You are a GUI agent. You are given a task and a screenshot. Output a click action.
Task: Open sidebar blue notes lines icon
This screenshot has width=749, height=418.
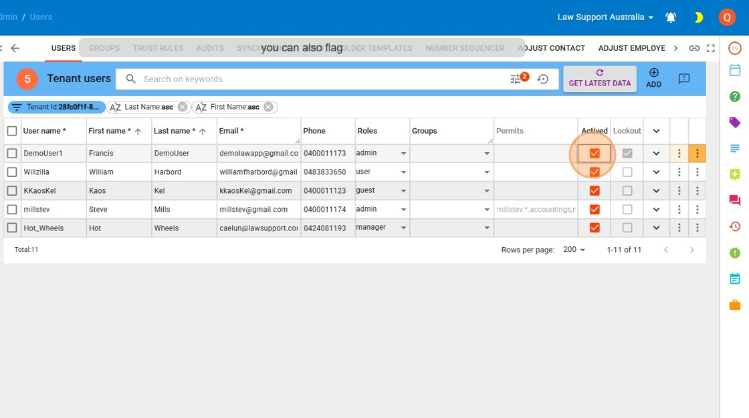(735, 148)
